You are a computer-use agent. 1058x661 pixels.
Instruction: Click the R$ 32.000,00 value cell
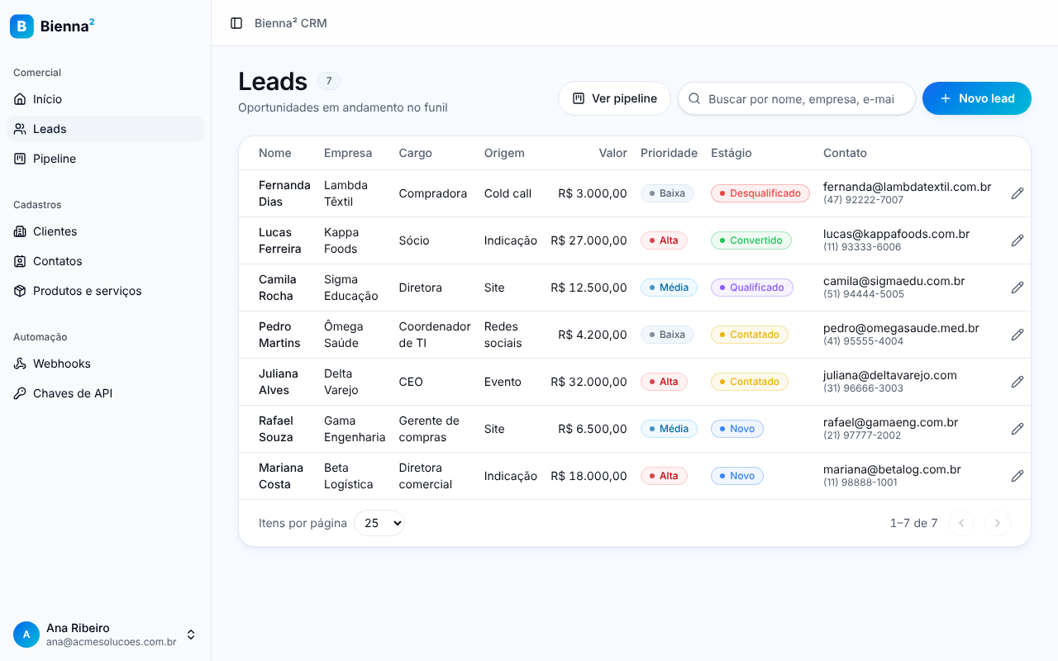pos(589,382)
